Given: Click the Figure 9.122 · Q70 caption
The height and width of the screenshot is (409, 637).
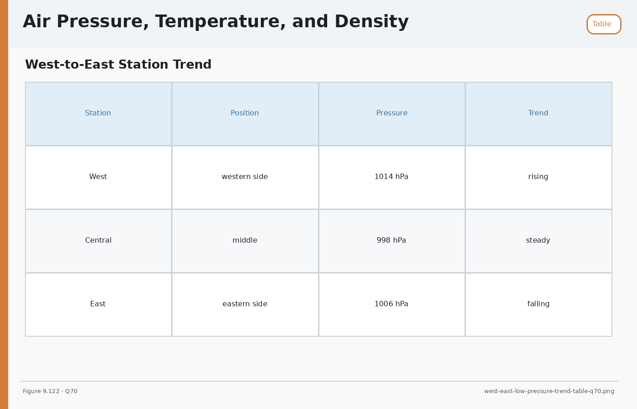Looking at the screenshot, I should coord(50,391).
